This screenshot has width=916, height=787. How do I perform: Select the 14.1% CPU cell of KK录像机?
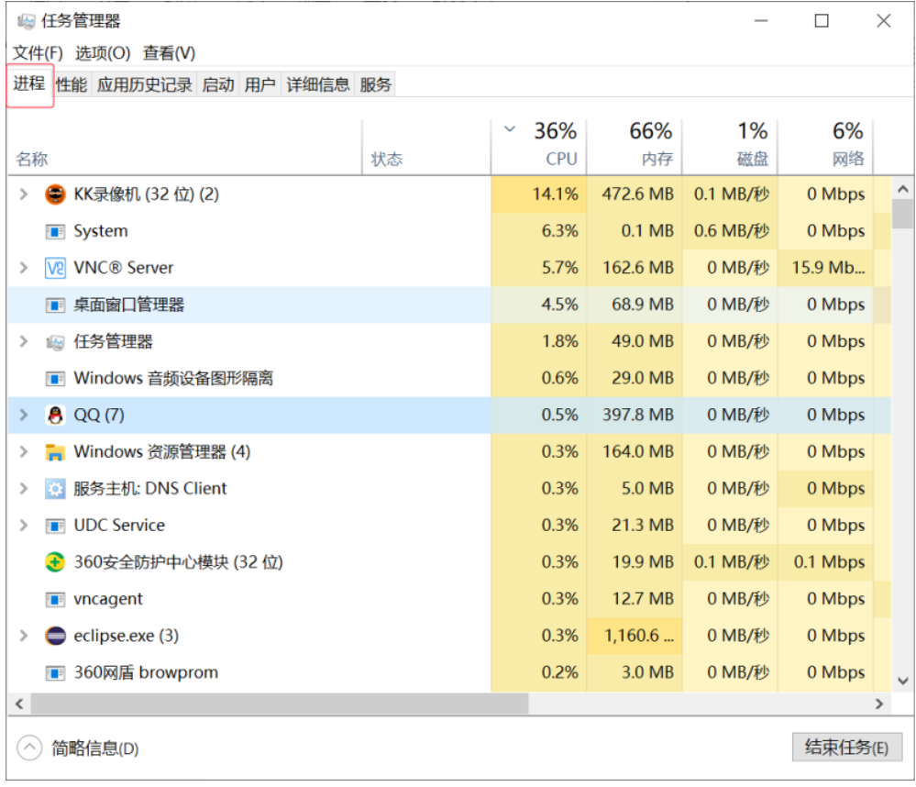[x=538, y=194]
